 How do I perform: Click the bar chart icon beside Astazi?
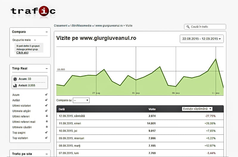coord(15,85)
